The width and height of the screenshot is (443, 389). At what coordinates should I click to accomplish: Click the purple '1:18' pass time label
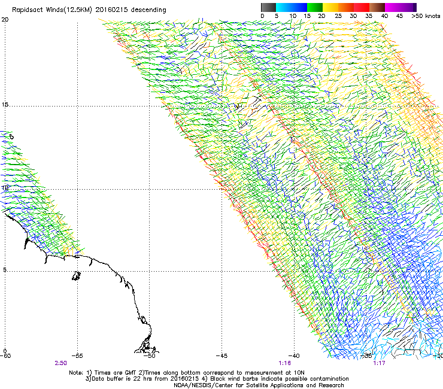284,363
